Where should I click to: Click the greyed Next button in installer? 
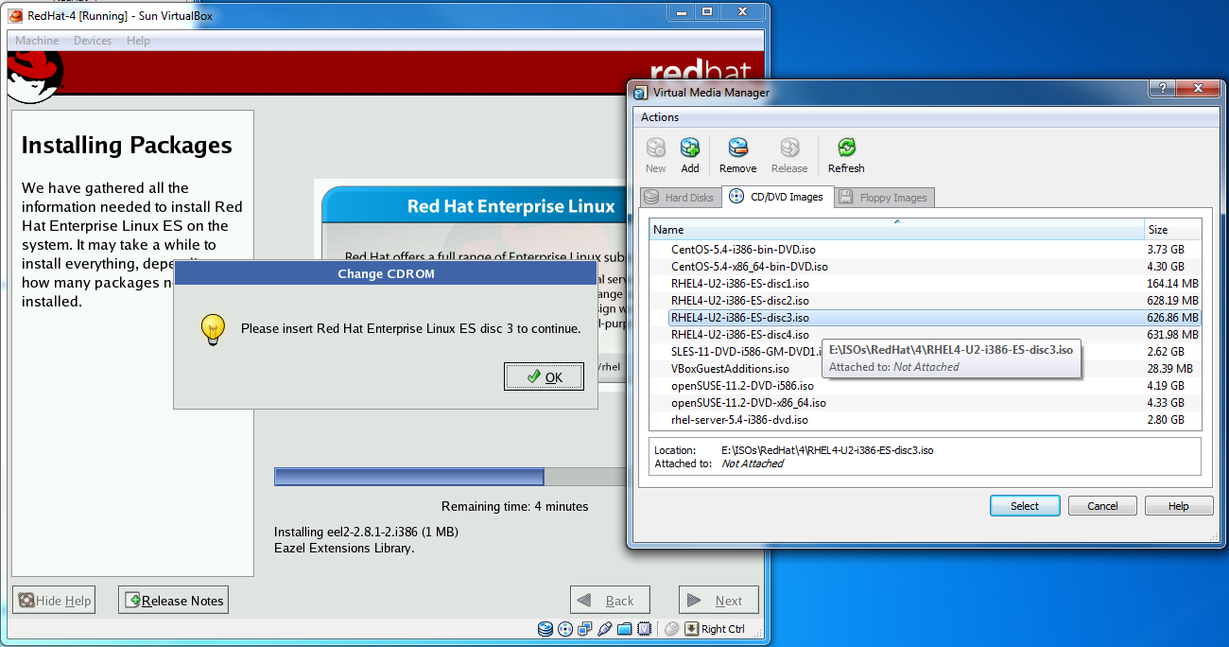[x=718, y=601]
